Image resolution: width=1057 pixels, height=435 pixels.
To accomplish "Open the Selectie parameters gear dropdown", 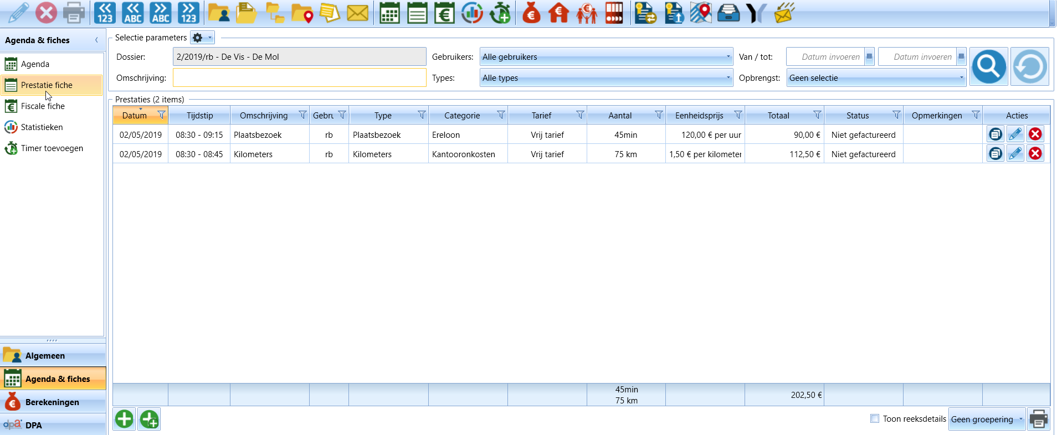I will [202, 38].
